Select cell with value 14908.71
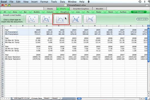This screenshot has width=150, height=100. (x=95, y=59)
